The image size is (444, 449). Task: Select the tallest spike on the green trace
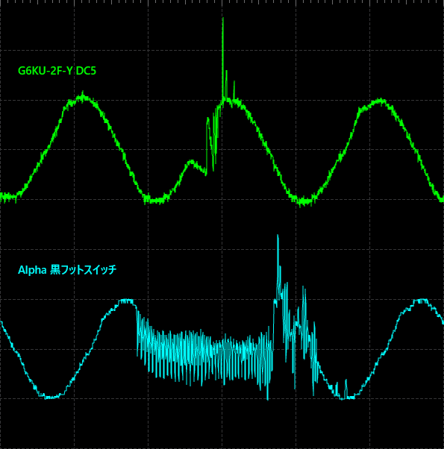[223, 57]
